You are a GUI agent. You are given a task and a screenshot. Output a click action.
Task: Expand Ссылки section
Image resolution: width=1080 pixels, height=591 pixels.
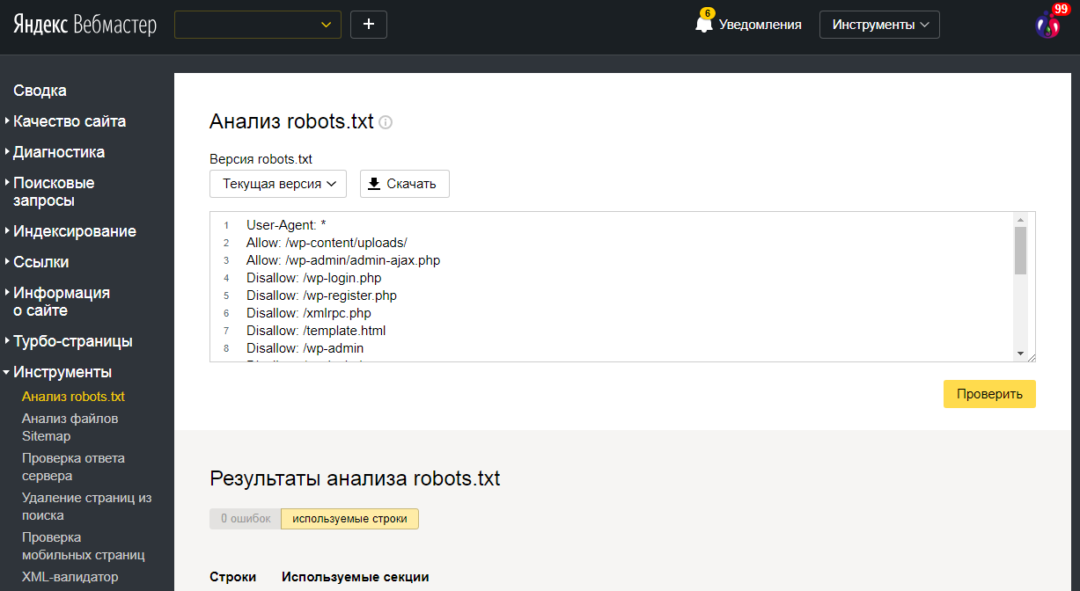[x=40, y=262]
